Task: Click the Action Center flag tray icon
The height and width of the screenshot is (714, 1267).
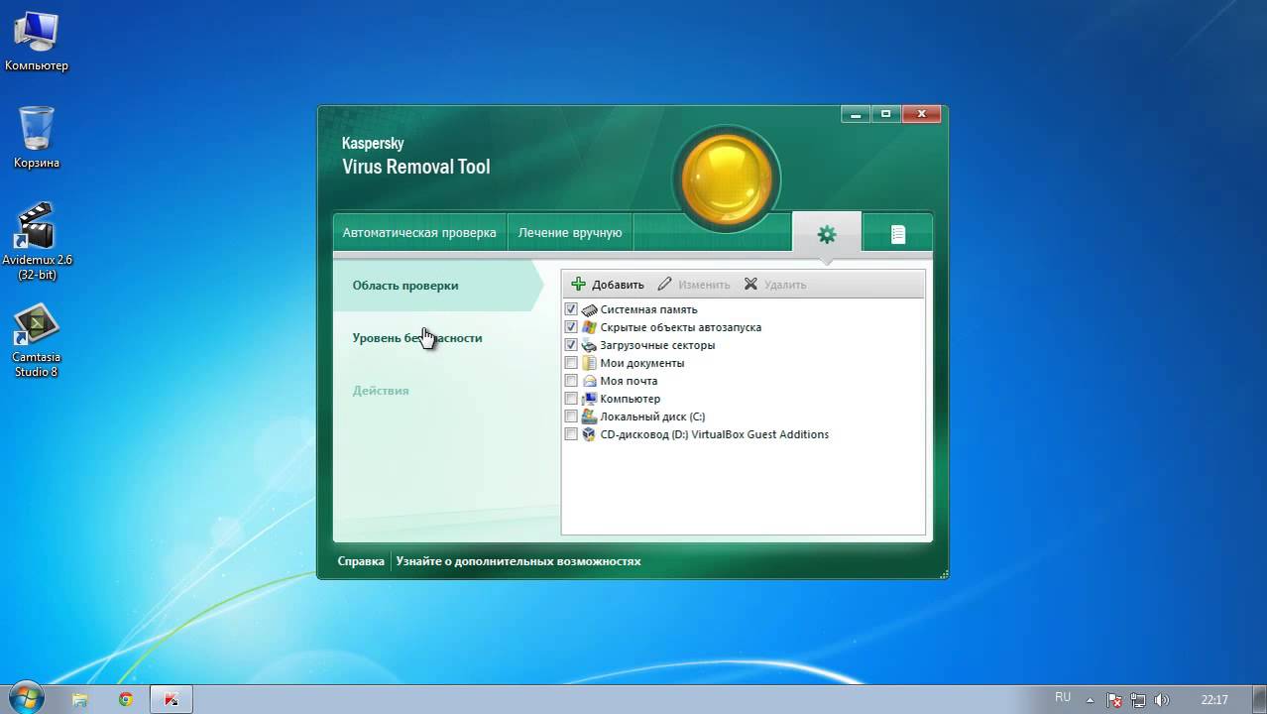Action: 1113,700
